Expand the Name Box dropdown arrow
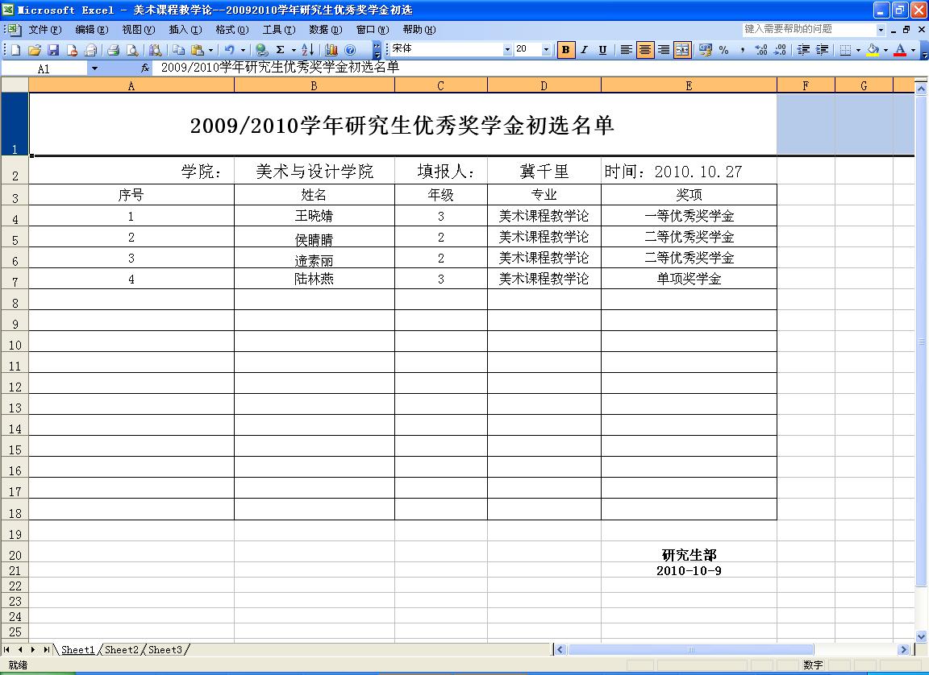 coord(94,68)
